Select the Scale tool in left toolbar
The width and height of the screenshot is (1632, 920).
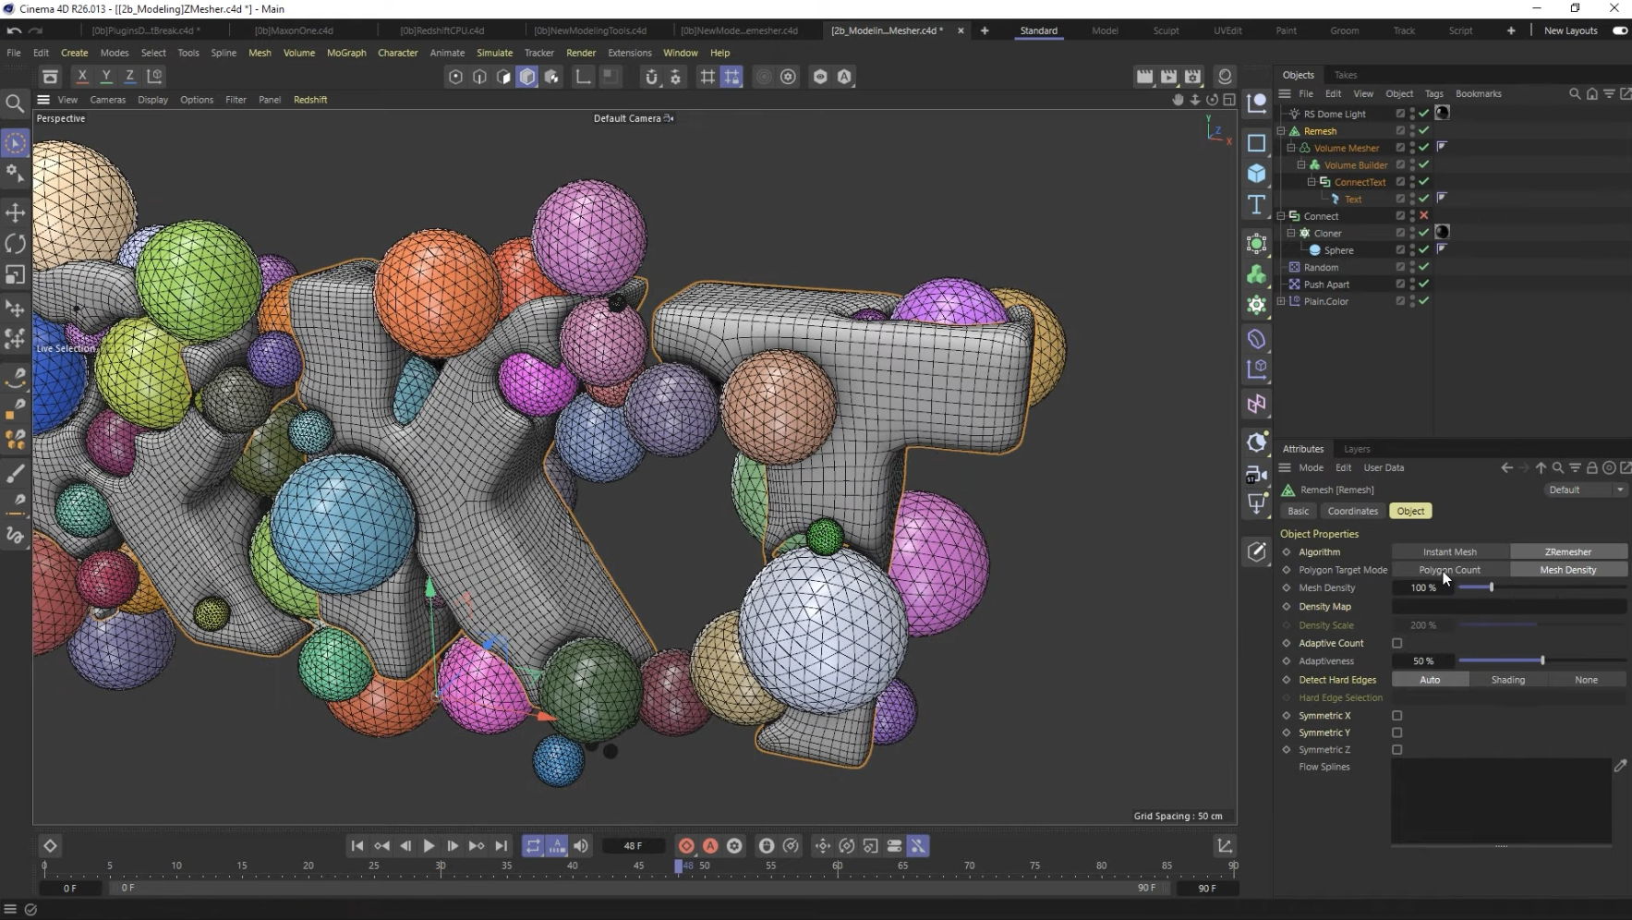pyautogui.click(x=15, y=275)
